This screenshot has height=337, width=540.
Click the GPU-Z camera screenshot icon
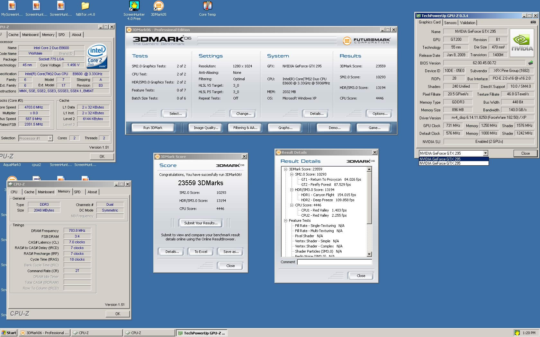coord(533,22)
